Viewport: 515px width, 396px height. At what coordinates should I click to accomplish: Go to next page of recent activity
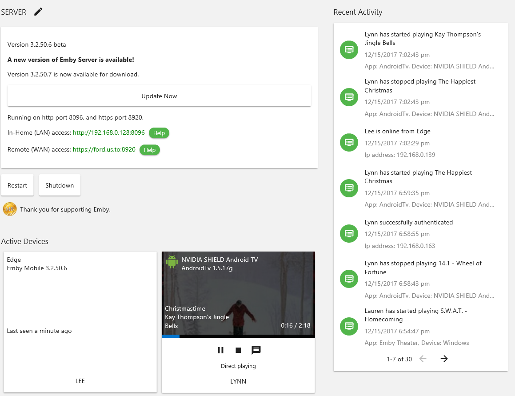[x=444, y=359]
